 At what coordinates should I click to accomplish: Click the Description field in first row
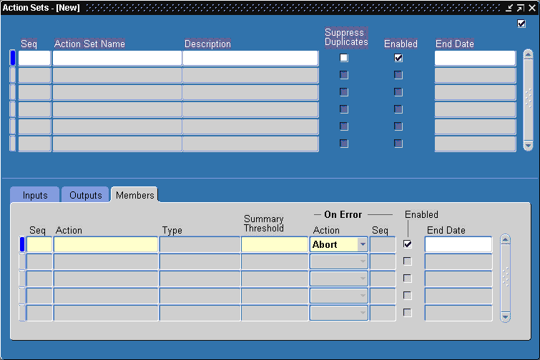(x=250, y=58)
